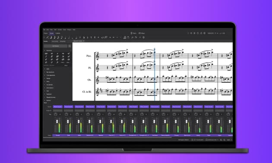Click the rewind playback icon
The image size is (272, 163).
point(191,33)
